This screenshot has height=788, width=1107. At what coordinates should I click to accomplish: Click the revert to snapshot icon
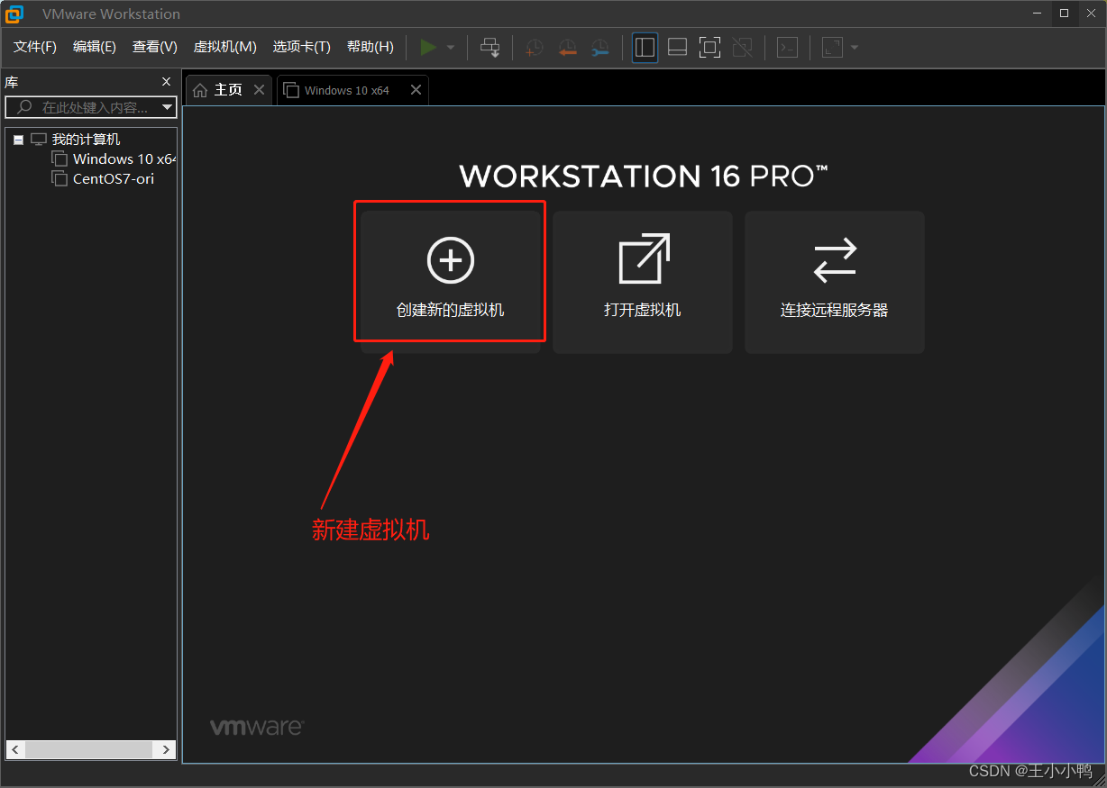[x=567, y=48]
